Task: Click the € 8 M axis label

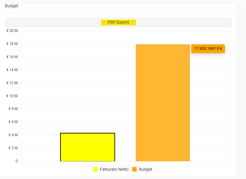Action: (x=13, y=109)
